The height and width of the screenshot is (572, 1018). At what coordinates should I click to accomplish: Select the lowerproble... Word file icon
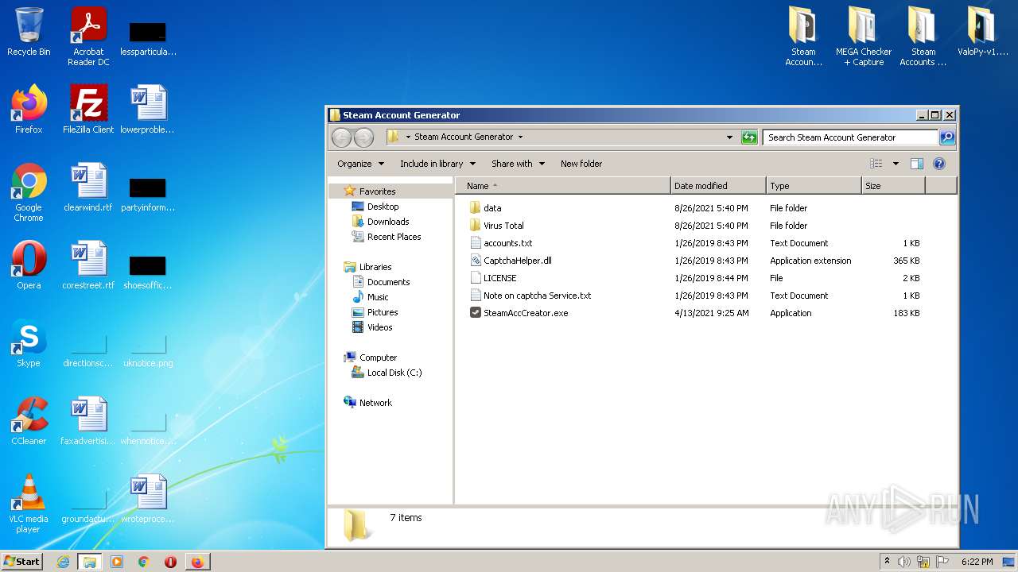[148, 110]
